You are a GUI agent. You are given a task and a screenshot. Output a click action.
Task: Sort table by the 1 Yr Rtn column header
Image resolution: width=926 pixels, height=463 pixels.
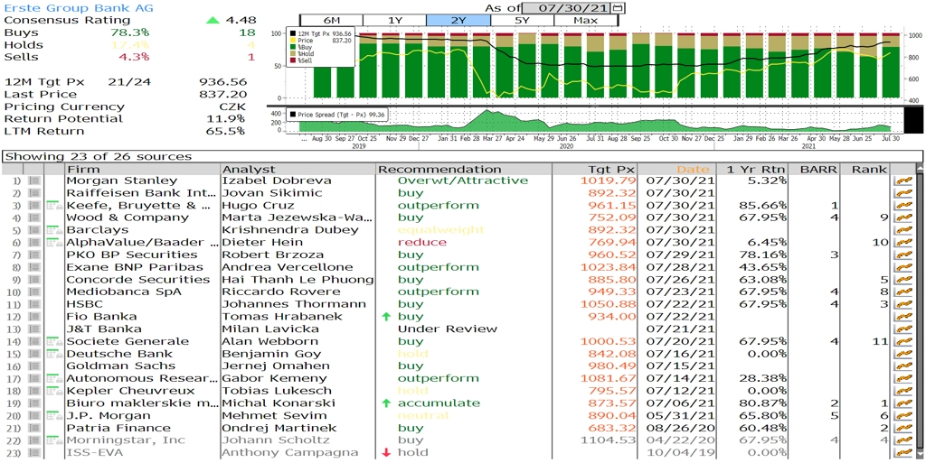[x=751, y=169]
